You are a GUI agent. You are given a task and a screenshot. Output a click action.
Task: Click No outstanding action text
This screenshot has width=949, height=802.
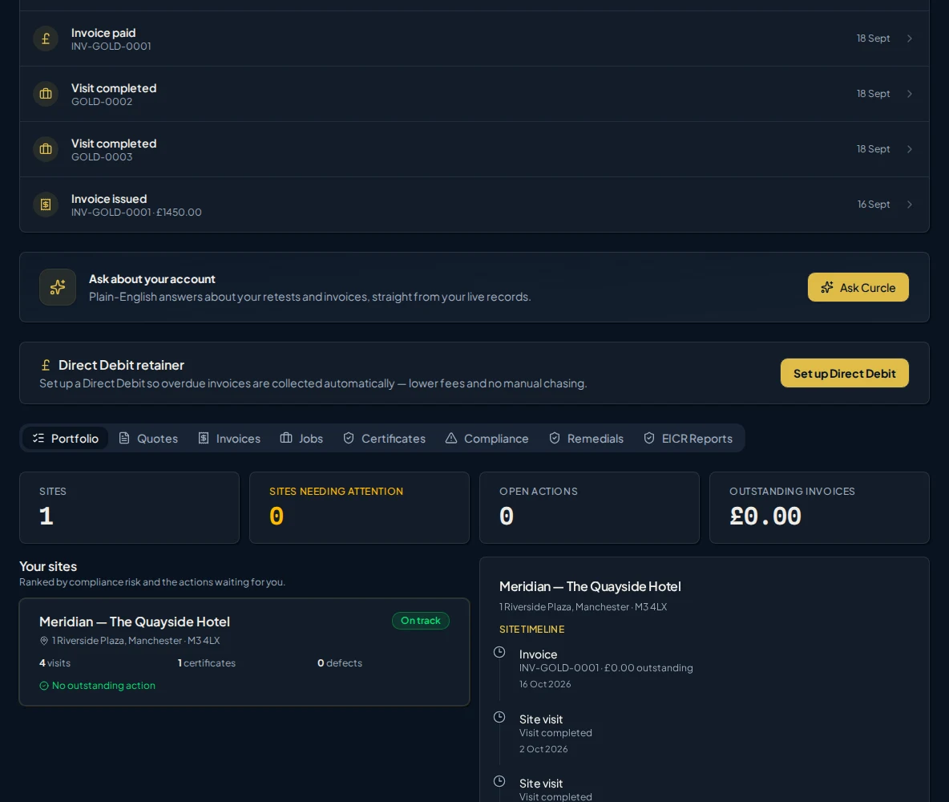pyautogui.click(x=103, y=686)
